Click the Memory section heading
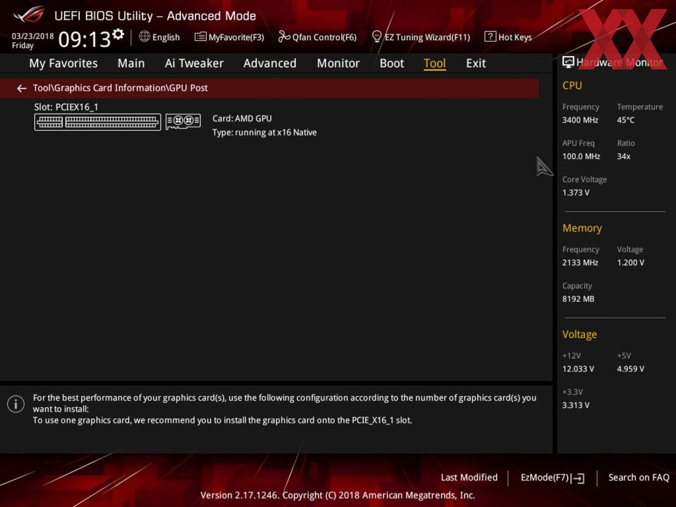The height and width of the screenshot is (507, 676). click(582, 228)
